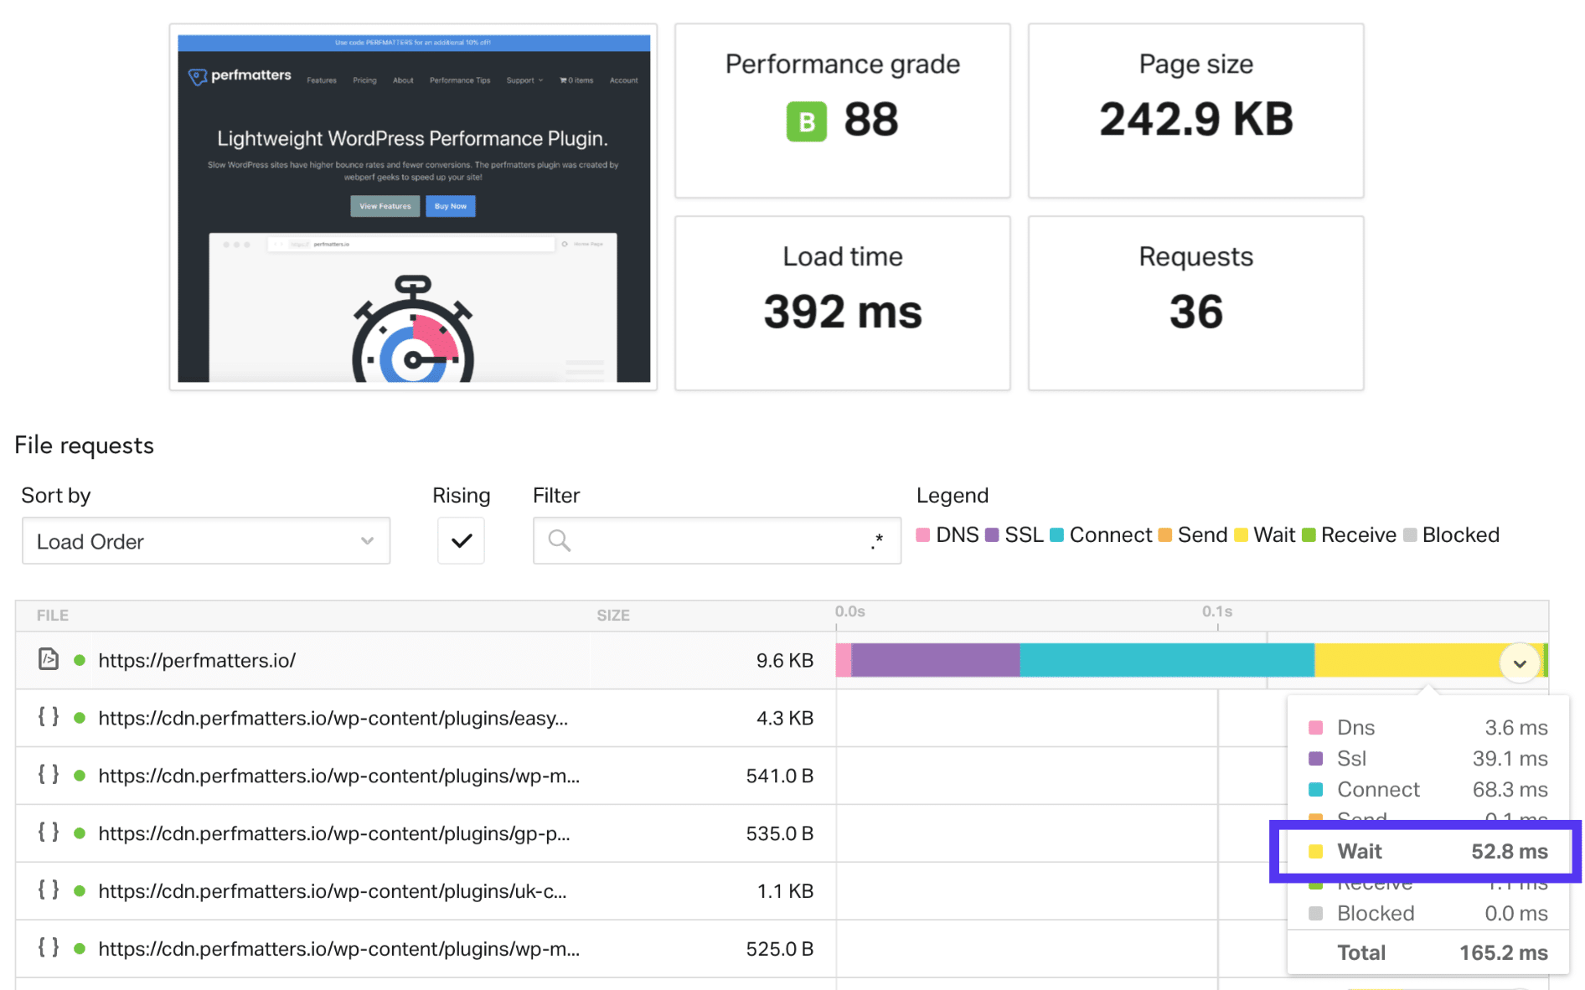The image size is (1585, 990).
Task: Click the green B performance grade badge
Action: click(x=806, y=121)
